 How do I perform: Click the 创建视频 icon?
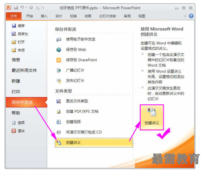click(59, 122)
